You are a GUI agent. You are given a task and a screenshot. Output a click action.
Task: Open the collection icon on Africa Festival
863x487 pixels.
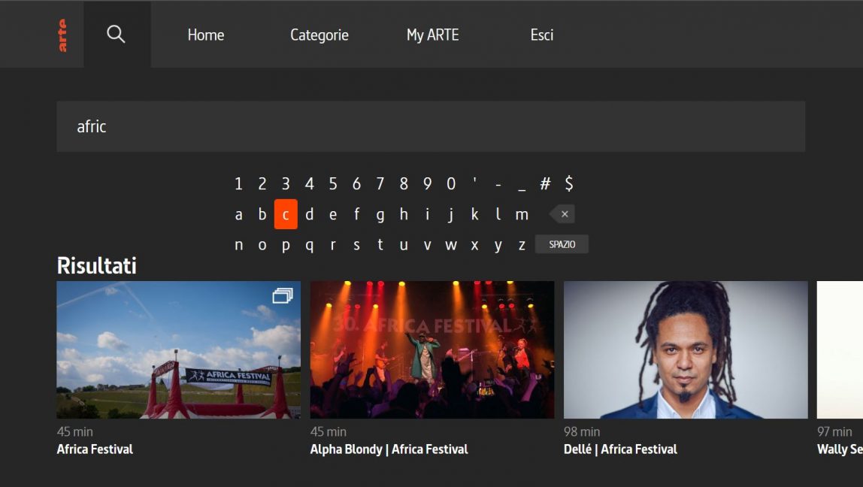point(283,296)
